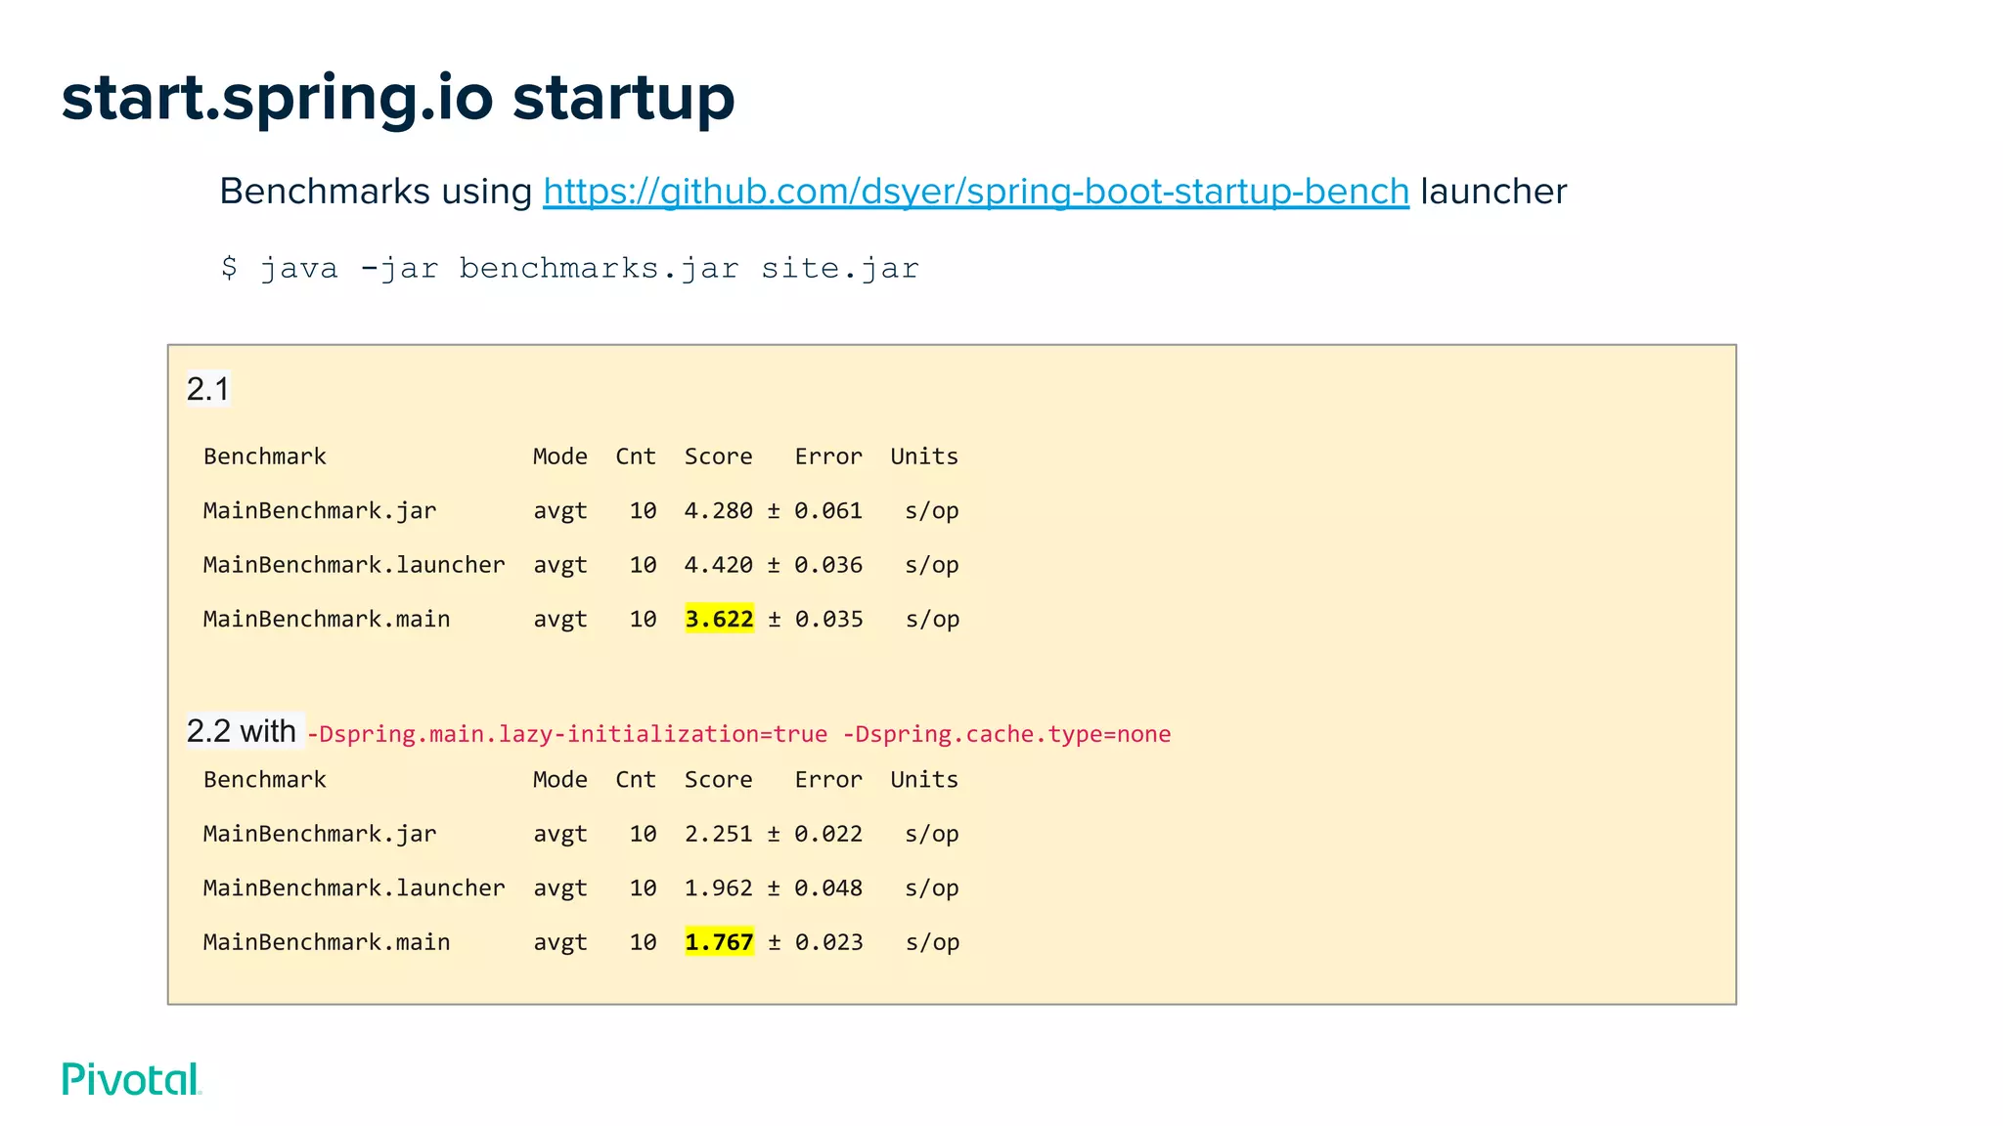This screenshot has width=2003, height=1126.
Task: Click the -Dspring.main.lazy-initialization=true flag text
Action: (567, 734)
